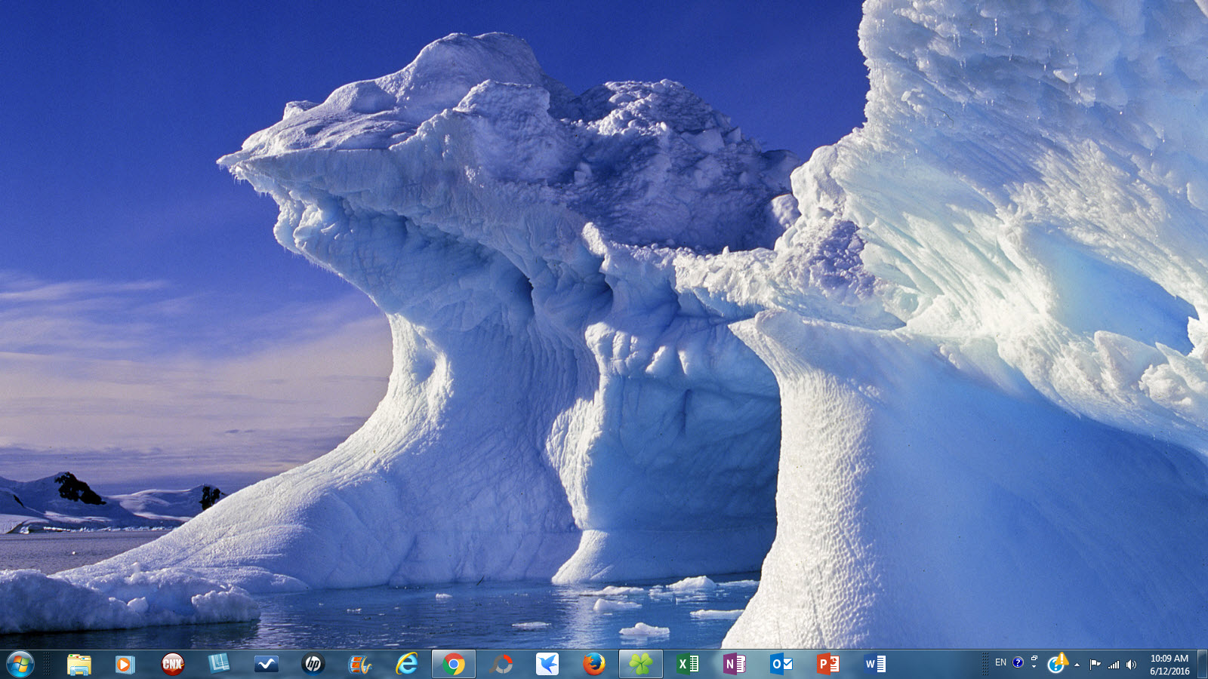Launch Microsoft Outlook
The width and height of the screenshot is (1208, 679).
point(781,664)
